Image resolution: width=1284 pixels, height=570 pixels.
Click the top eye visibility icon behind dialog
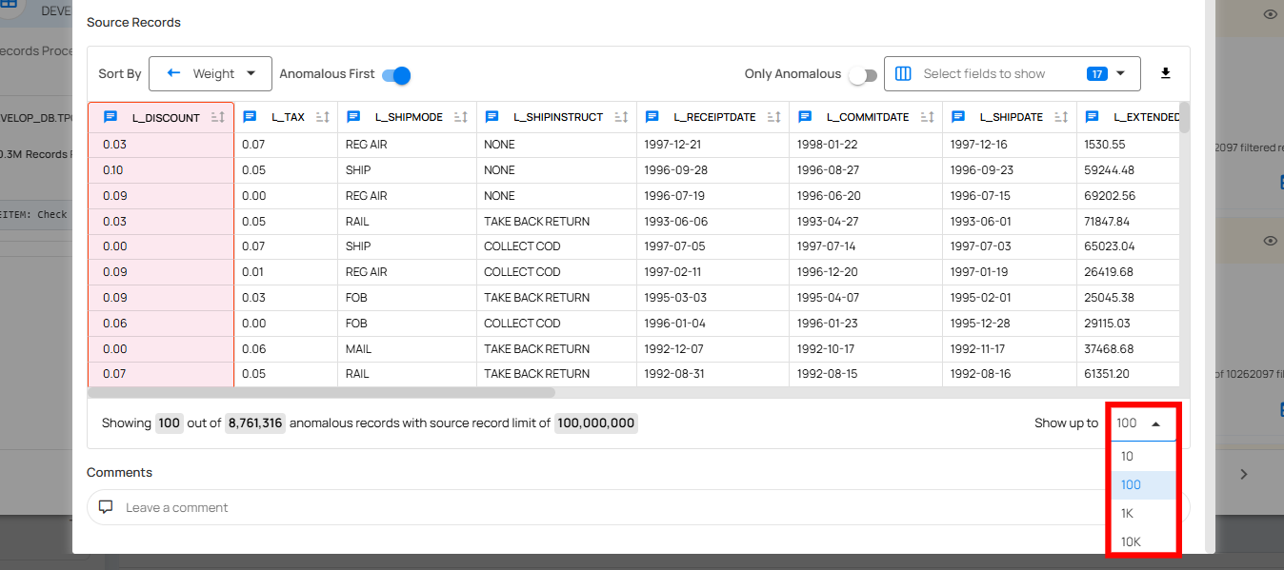(x=1270, y=14)
